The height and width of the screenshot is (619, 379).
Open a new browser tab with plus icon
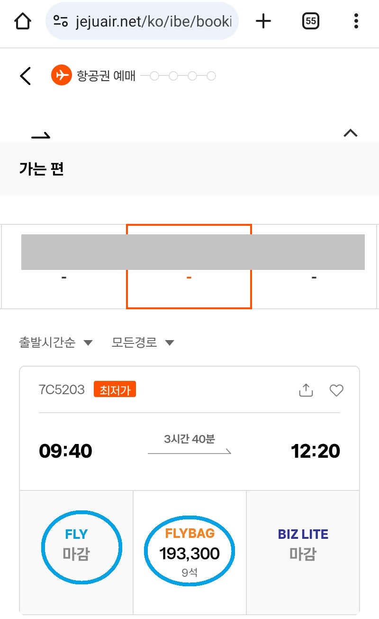coord(263,21)
